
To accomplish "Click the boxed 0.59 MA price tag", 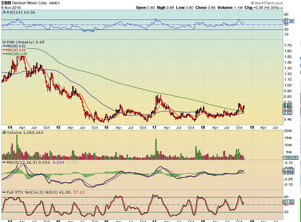I will pos(287,109).
